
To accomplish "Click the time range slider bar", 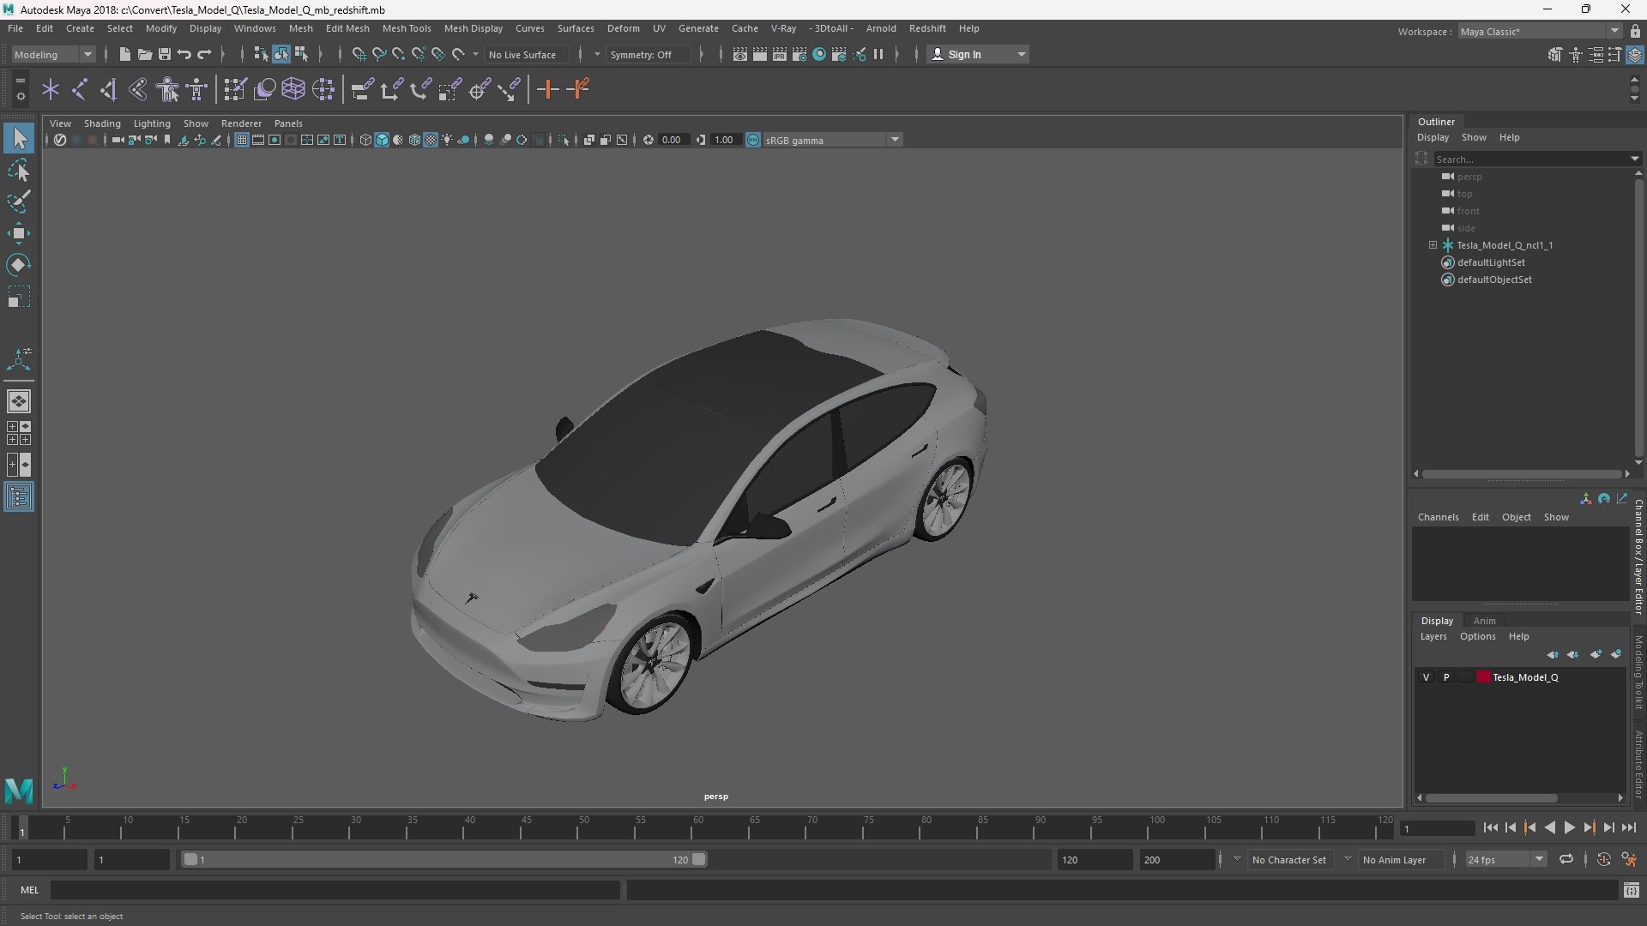I will [444, 859].
